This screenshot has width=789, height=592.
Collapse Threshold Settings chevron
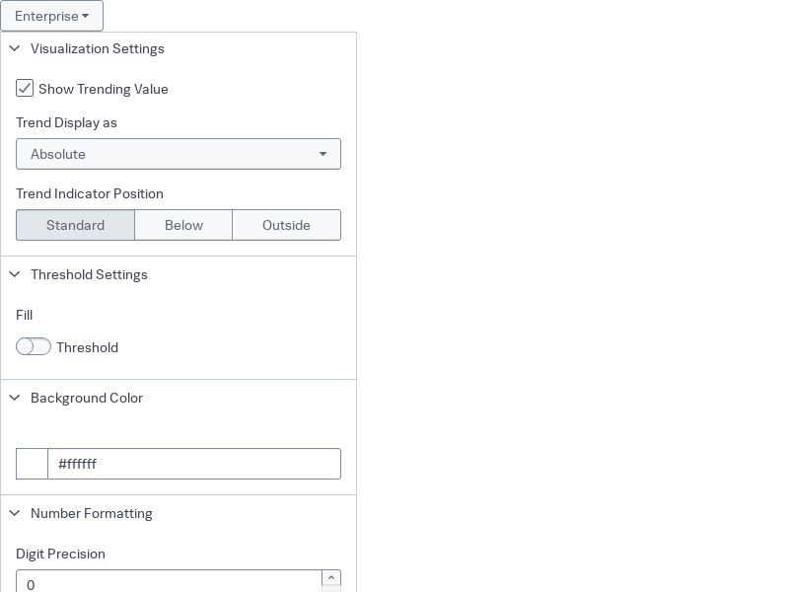pyautogui.click(x=15, y=274)
